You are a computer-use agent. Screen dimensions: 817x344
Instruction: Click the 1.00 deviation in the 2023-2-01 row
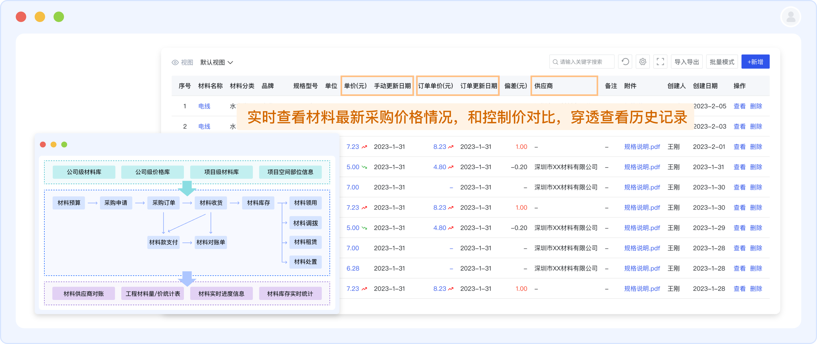(521, 147)
